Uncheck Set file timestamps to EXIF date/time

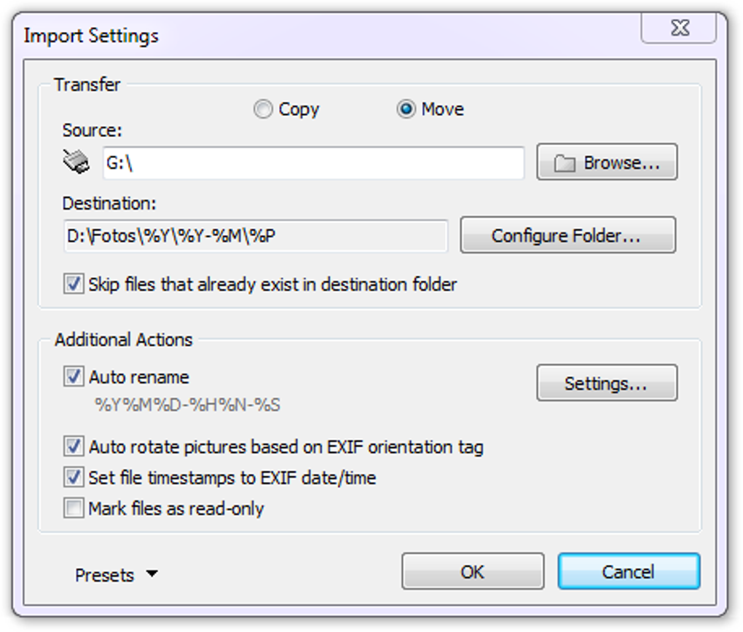point(74,477)
